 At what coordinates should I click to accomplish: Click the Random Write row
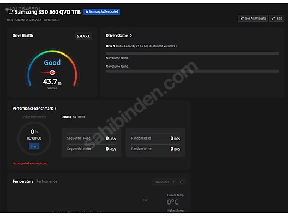coord(155,149)
